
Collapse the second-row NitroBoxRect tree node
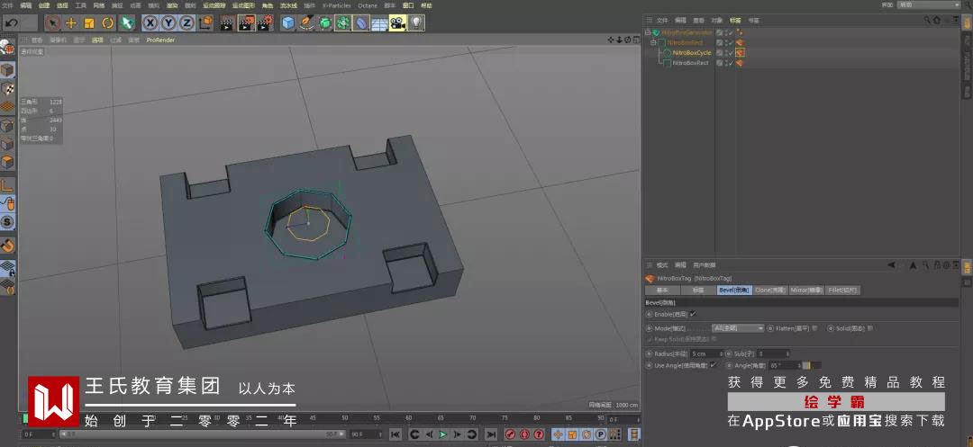653,42
